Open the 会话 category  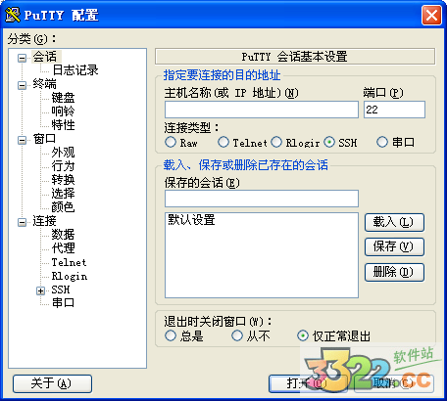[45, 57]
